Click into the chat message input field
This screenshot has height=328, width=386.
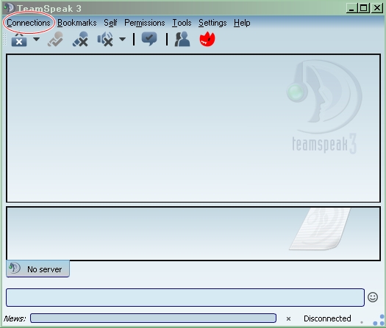185,297
